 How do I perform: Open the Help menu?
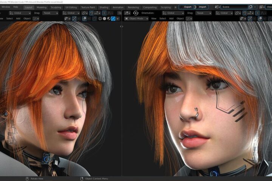click(x=15, y=7)
